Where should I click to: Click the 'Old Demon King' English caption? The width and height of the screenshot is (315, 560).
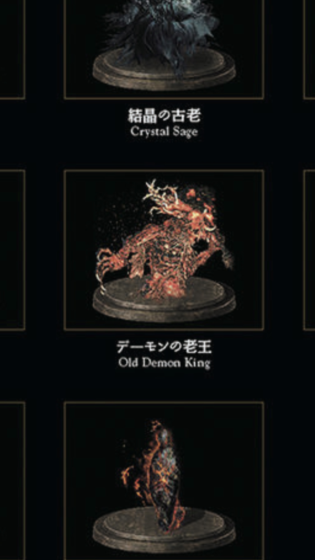tap(164, 363)
